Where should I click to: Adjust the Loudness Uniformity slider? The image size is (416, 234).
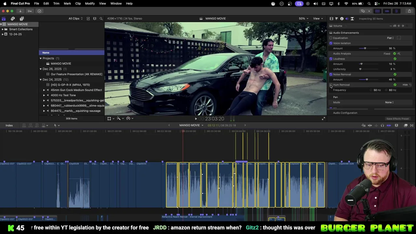coord(360,69)
